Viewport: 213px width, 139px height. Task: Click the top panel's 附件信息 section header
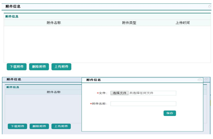tap(12, 17)
